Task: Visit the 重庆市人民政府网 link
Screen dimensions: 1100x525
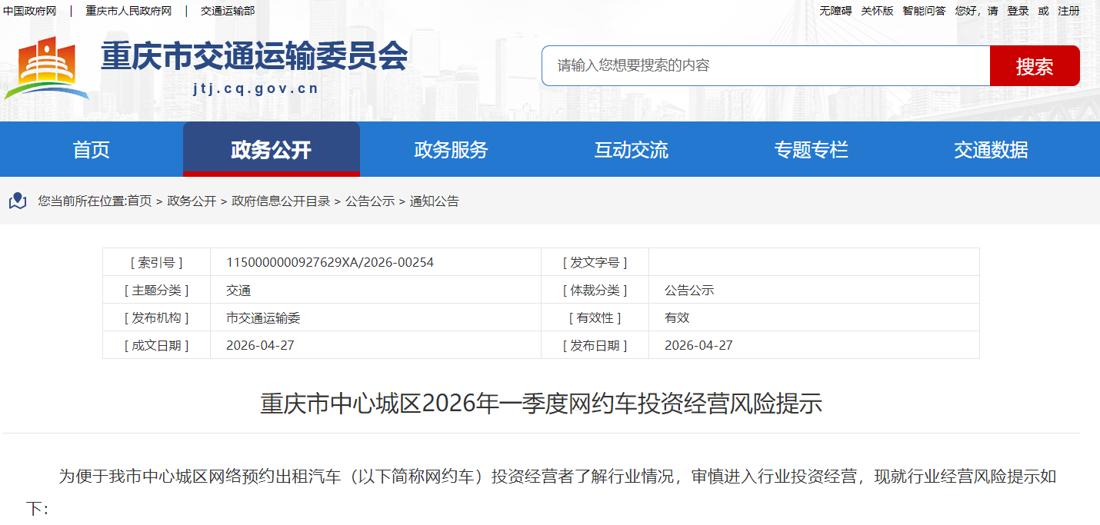Action: (x=128, y=11)
